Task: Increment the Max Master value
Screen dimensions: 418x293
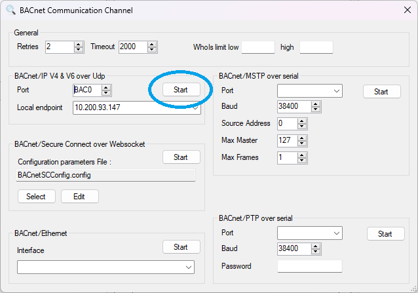Action: pyautogui.click(x=301, y=138)
